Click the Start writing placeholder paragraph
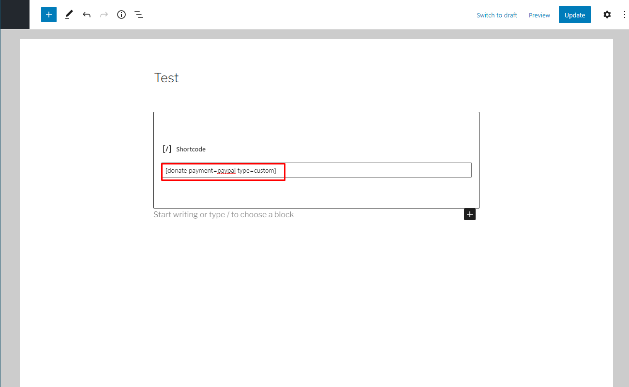Screen dimensions: 629x387 (224, 214)
